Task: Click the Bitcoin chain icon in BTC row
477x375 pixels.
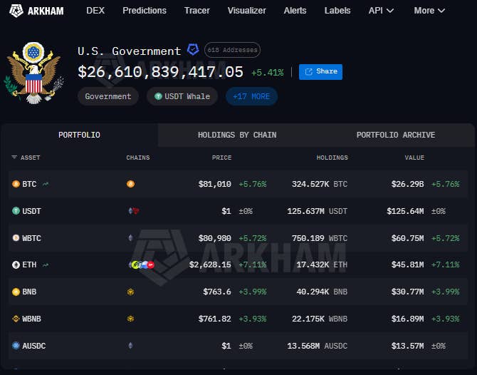Action: [130, 184]
